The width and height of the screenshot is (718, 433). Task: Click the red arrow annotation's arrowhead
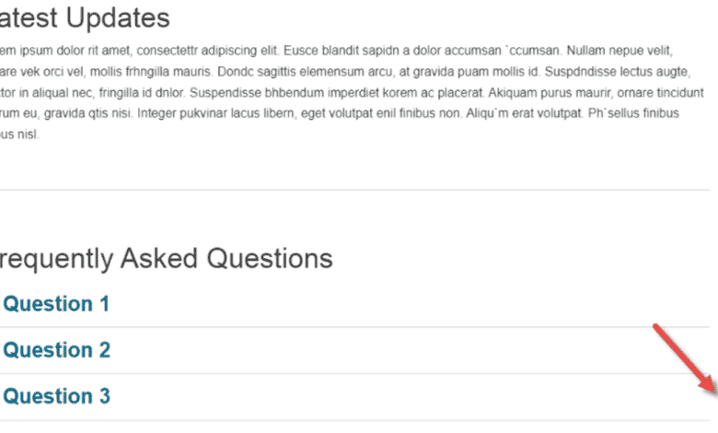tap(709, 386)
